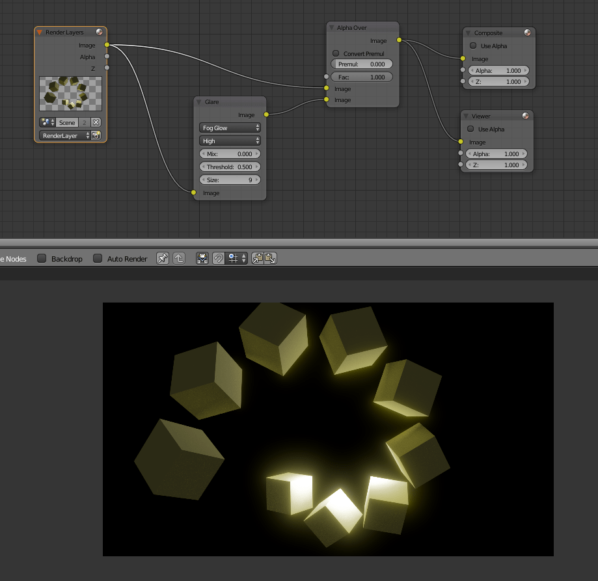This screenshot has width=598, height=581.
Task: Enable Auto Render in the header
Action: pos(97,258)
